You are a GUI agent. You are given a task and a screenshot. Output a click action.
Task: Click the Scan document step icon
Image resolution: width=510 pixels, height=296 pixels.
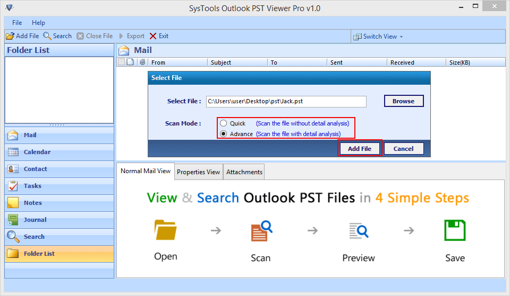tap(261, 231)
